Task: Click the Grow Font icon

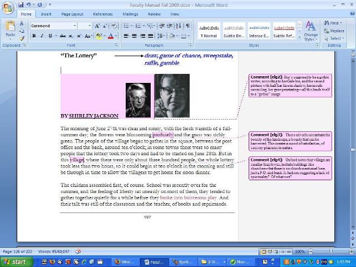Action: [x=97, y=26]
